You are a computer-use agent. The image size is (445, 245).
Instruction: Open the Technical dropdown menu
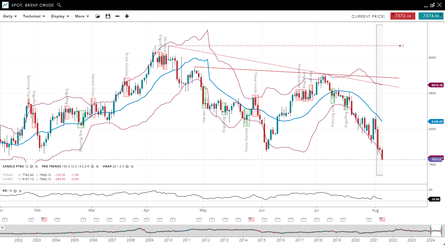click(x=34, y=16)
